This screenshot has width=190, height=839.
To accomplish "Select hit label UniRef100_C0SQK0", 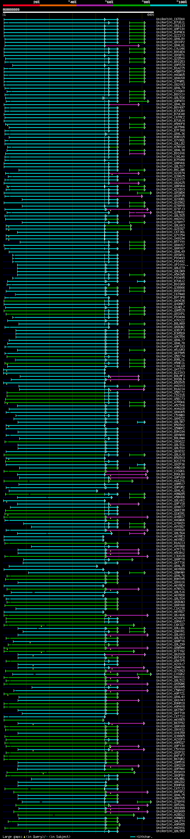I will coord(170,91).
